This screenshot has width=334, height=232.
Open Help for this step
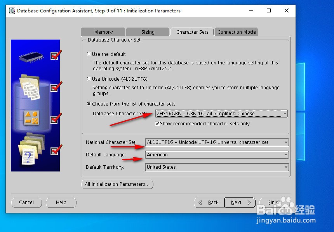coord(61,203)
